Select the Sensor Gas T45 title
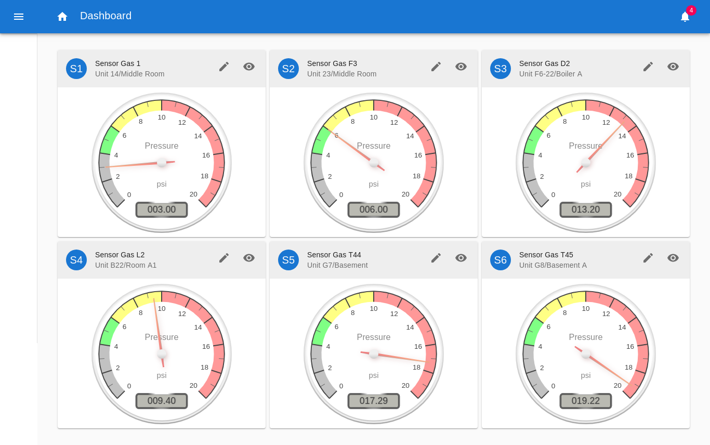 [x=546, y=255]
